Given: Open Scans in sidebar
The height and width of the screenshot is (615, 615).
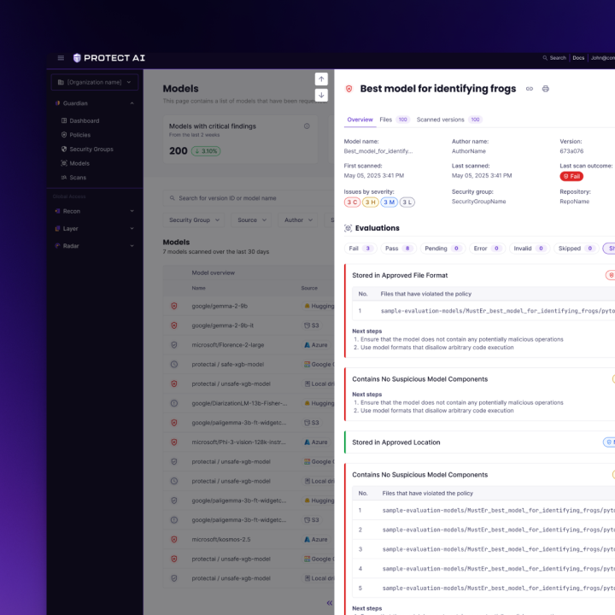Looking at the screenshot, I should (73, 178).
